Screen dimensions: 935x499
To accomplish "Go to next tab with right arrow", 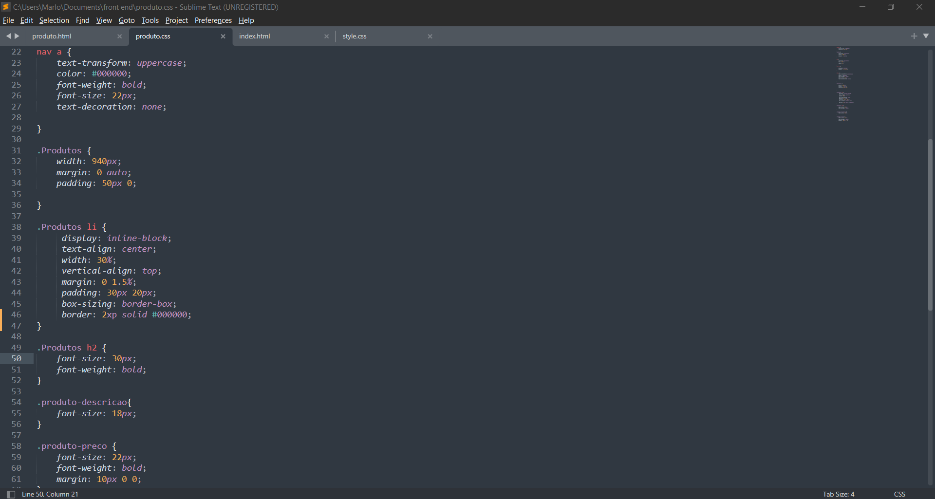I will click(x=17, y=36).
